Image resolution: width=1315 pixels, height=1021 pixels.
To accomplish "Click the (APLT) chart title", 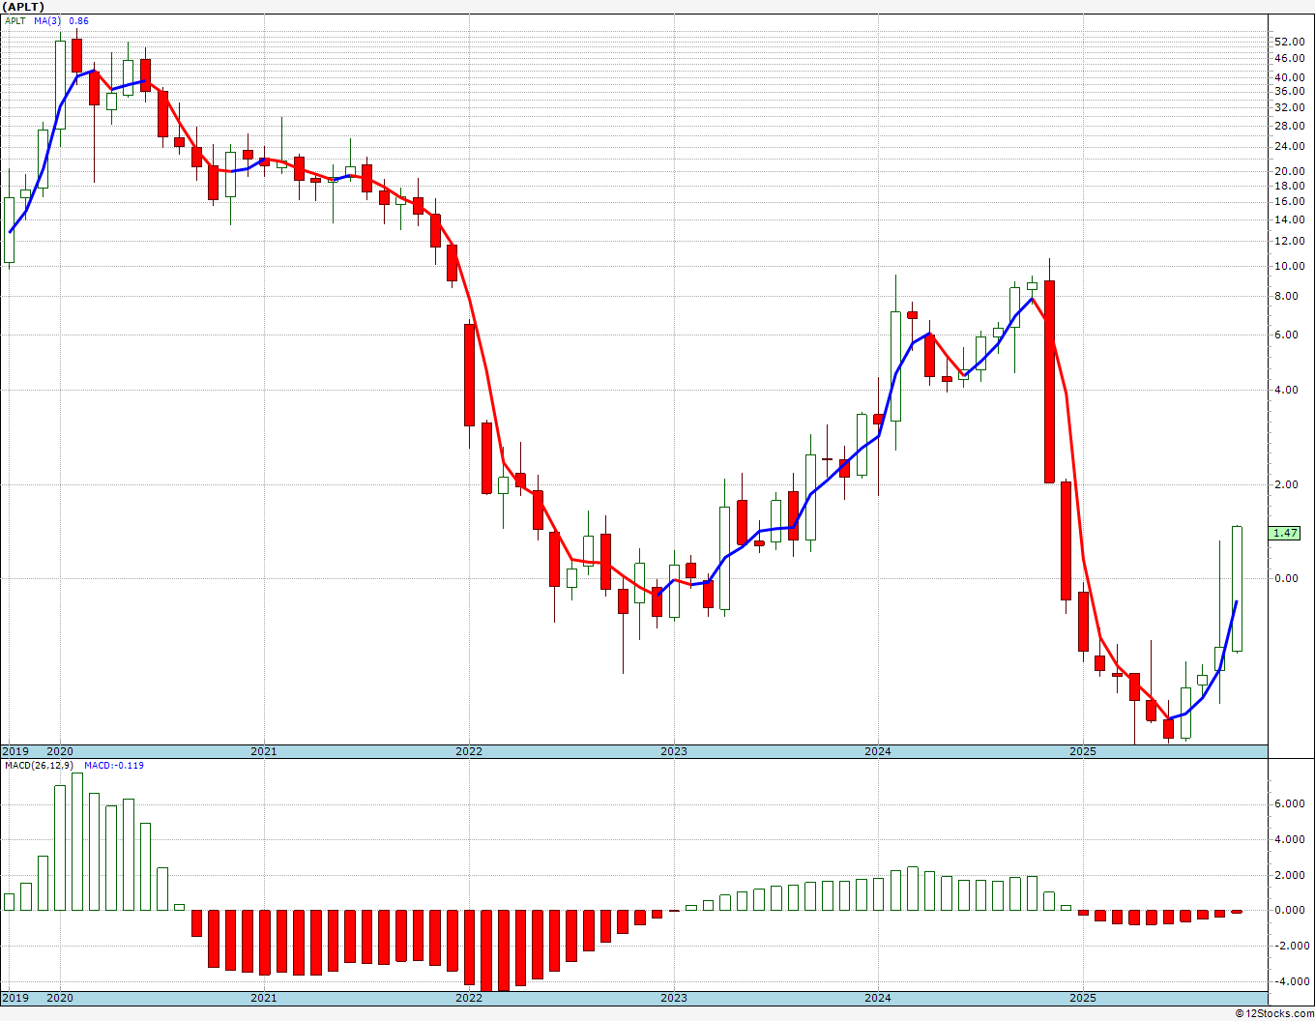I will click(23, 7).
